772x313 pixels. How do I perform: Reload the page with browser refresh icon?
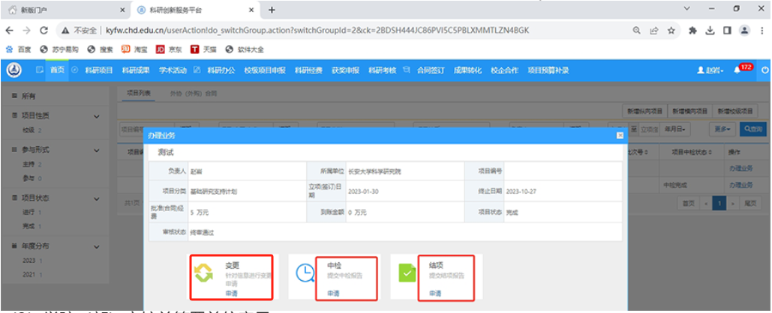click(44, 31)
